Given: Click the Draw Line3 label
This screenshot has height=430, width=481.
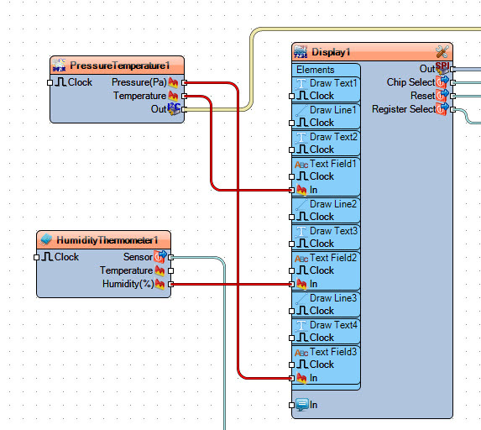Looking at the screenshot, I should point(333,298).
